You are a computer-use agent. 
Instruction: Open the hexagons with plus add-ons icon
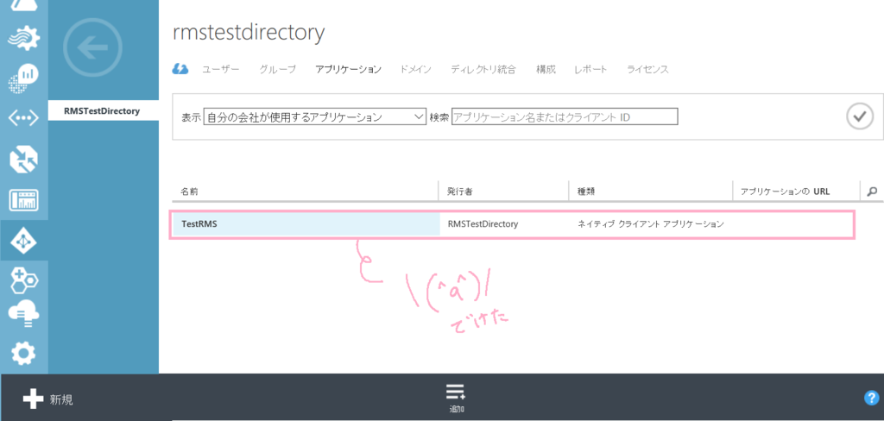(23, 280)
